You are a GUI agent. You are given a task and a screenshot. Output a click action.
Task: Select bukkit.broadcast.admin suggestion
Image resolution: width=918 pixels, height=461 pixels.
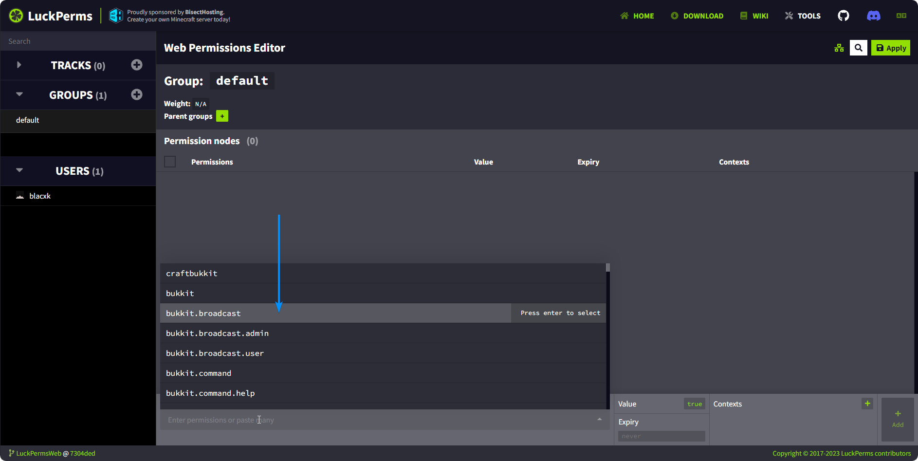(383, 333)
